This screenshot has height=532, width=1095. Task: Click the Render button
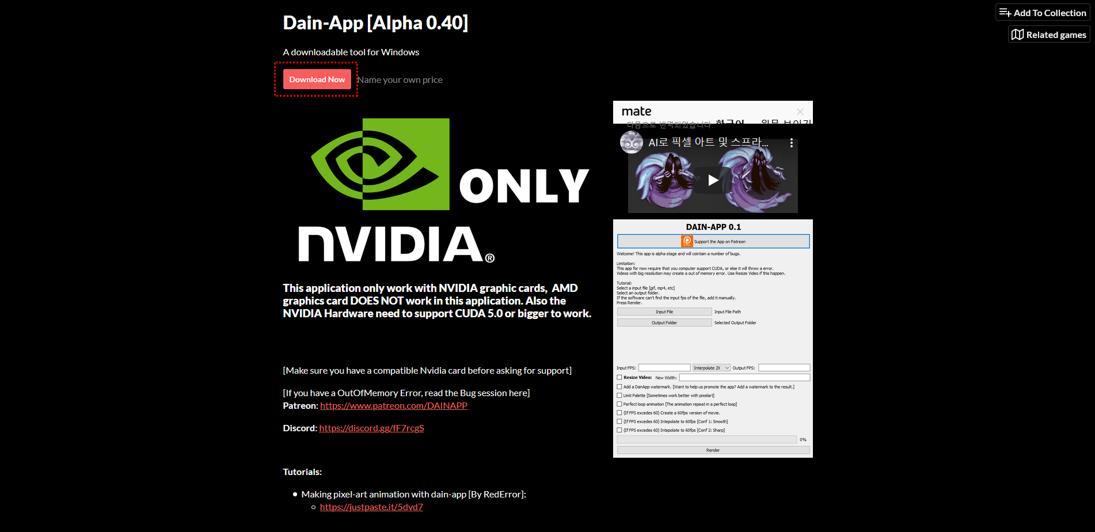713,450
